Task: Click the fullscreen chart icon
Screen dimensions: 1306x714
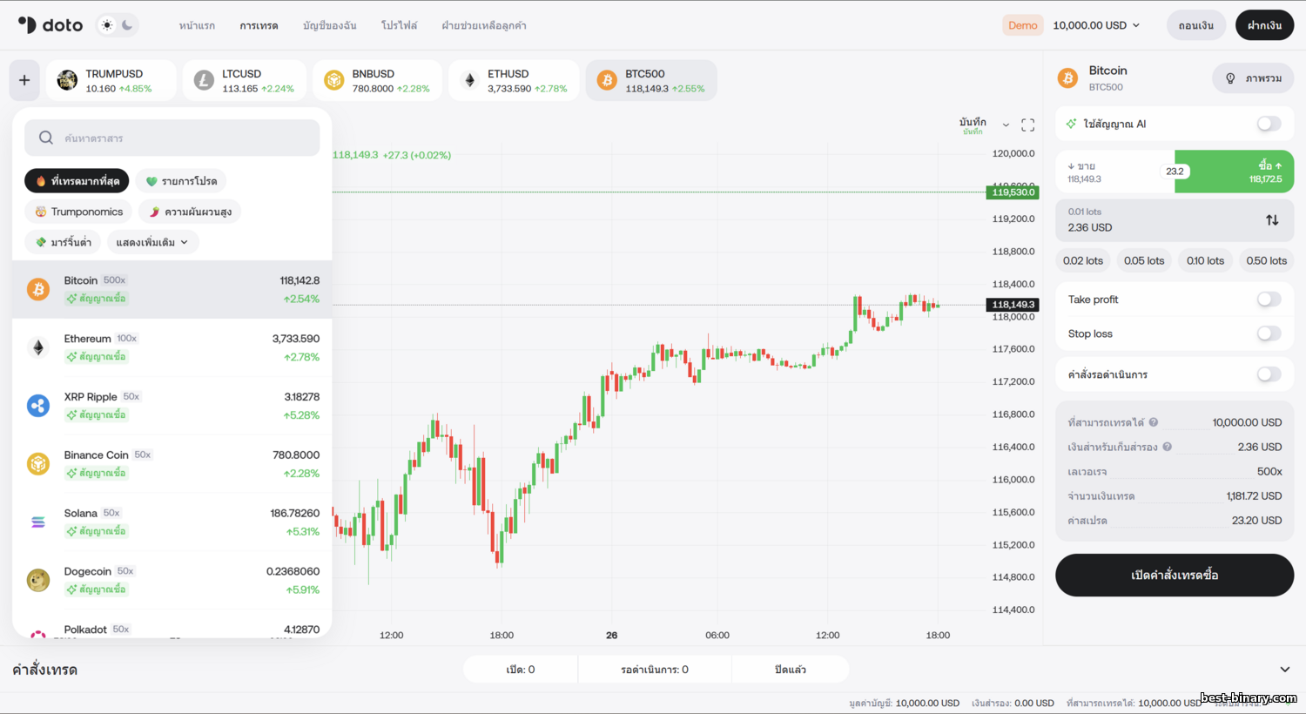Action: 1027,125
